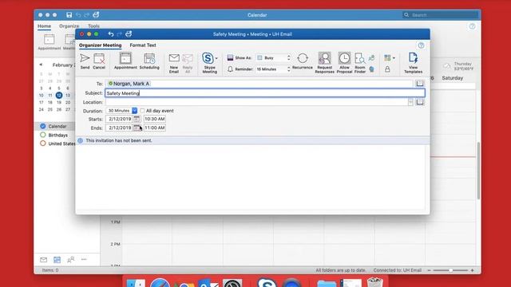Cancel the meeting invitation

tap(99, 61)
